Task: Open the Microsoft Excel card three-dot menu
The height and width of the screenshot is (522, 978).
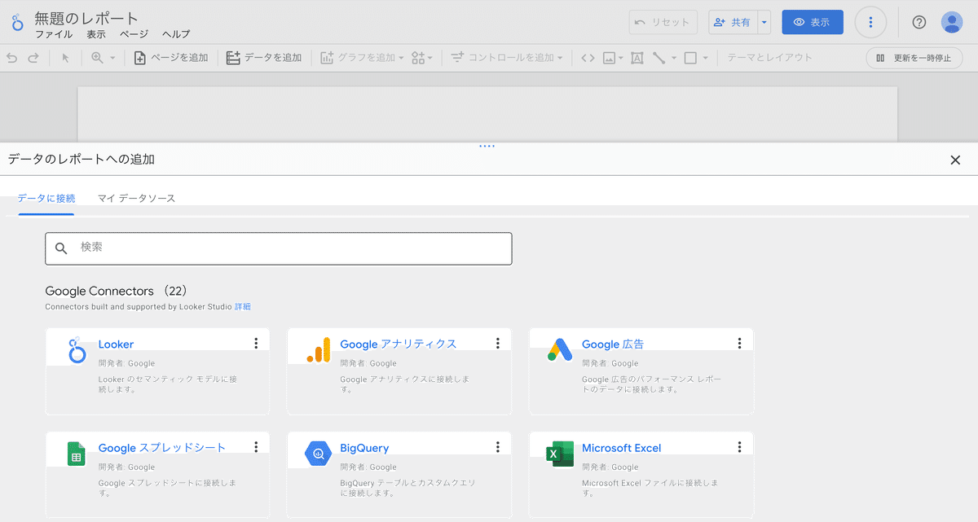Action: (x=739, y=447)
